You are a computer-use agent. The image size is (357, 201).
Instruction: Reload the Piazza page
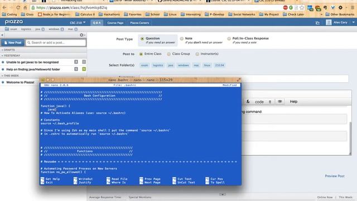click(x=18, y=7)
